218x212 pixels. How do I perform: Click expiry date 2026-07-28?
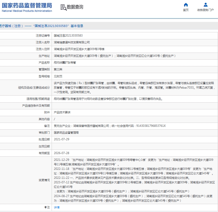(x=61, y=153)
